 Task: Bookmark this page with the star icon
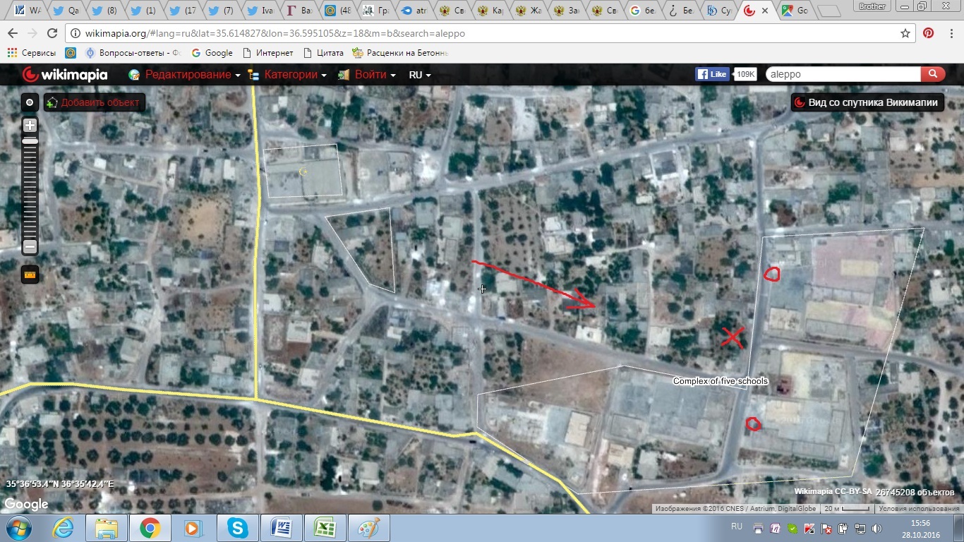[905, 33]
